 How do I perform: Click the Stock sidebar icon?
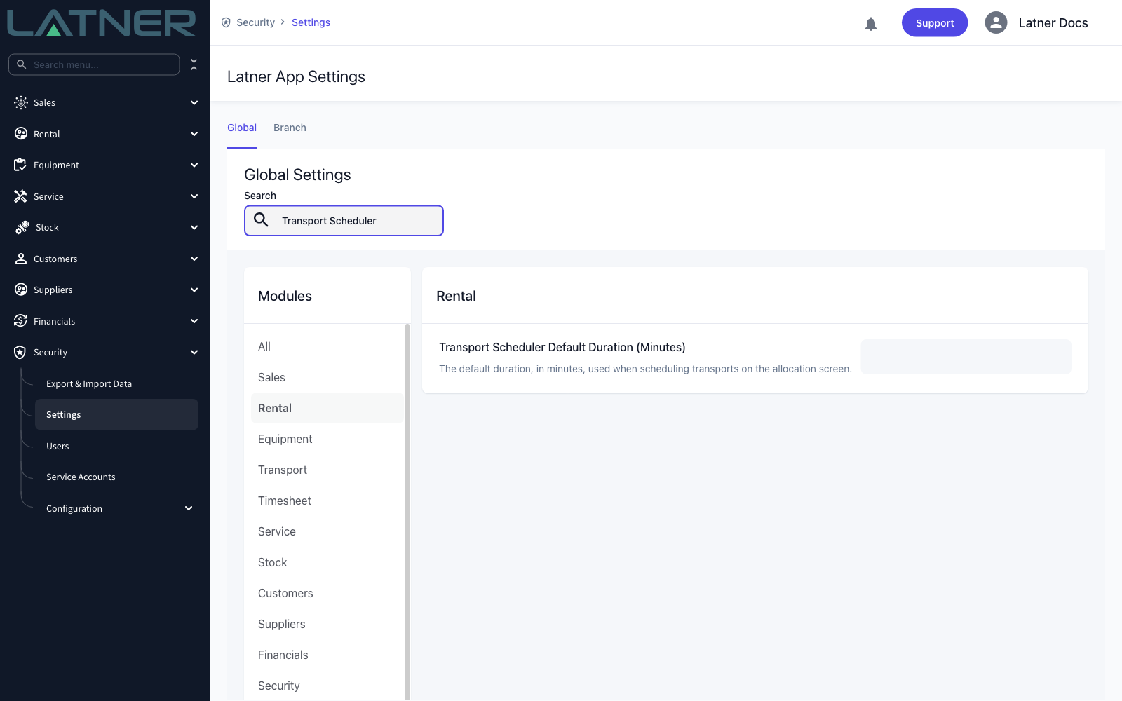coord(22,227)
